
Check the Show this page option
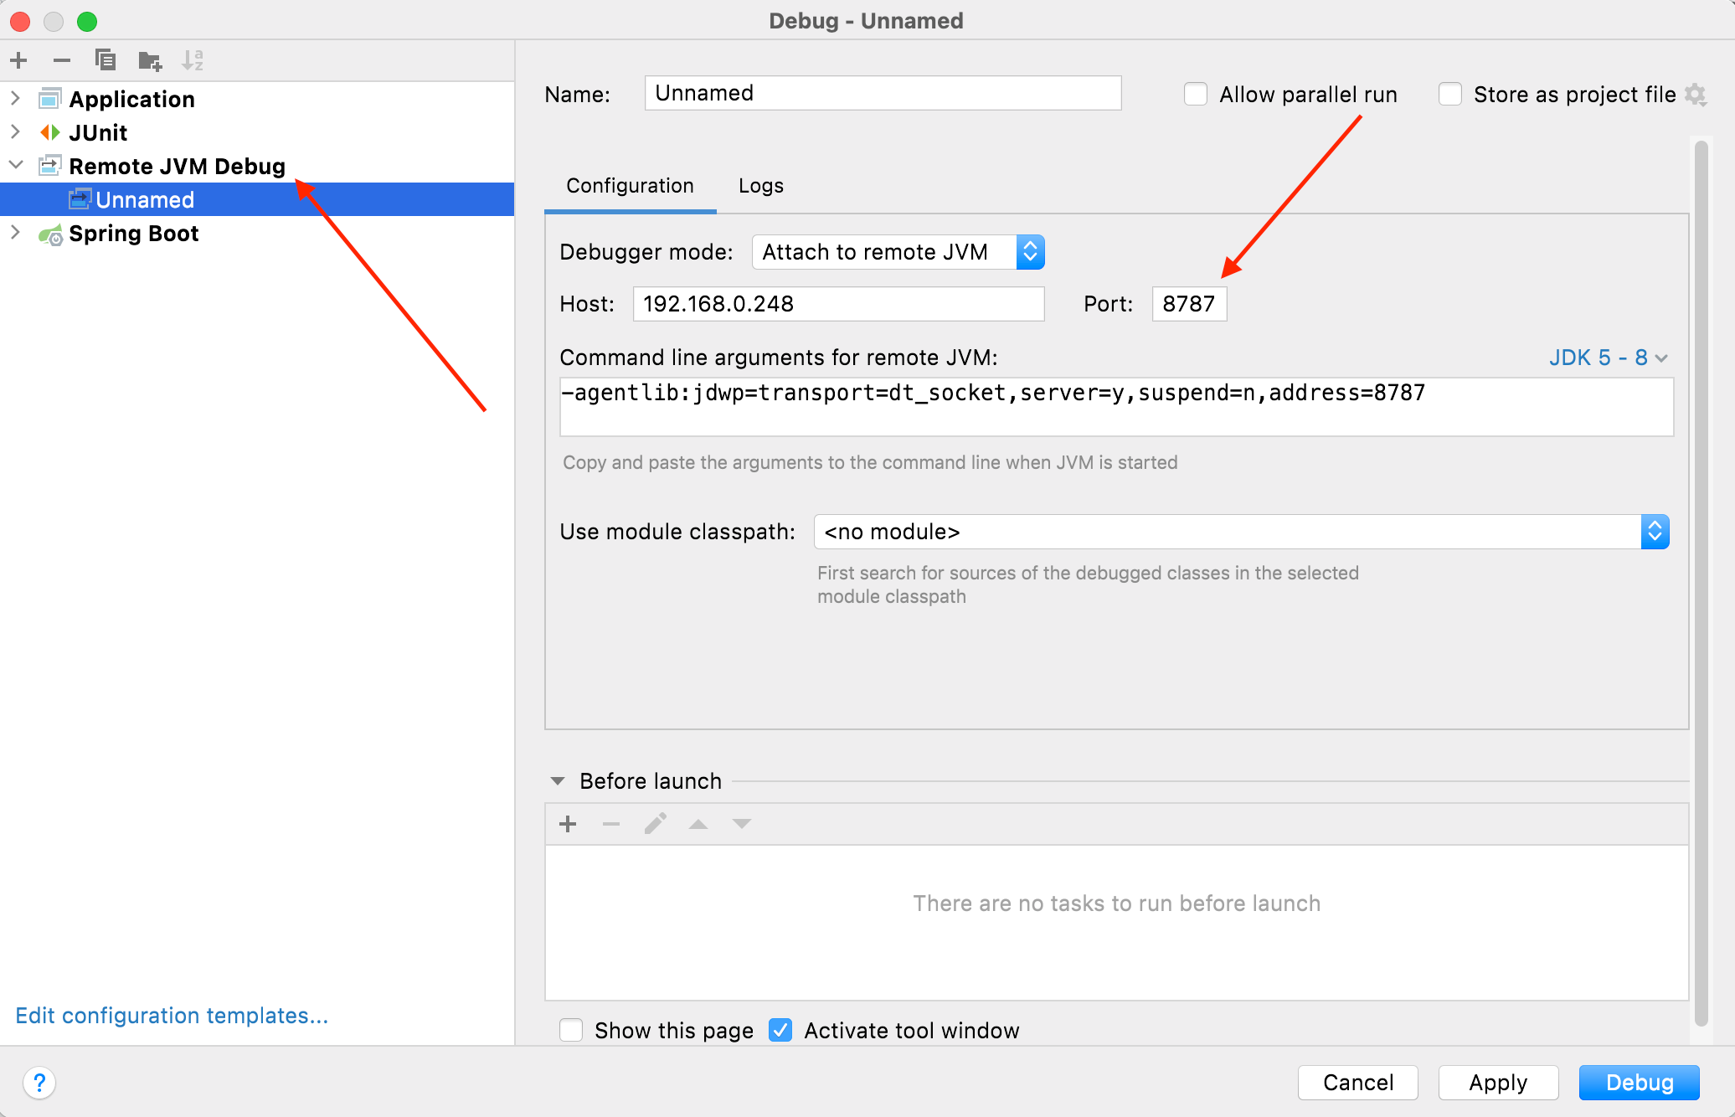tap(571, 1030)
